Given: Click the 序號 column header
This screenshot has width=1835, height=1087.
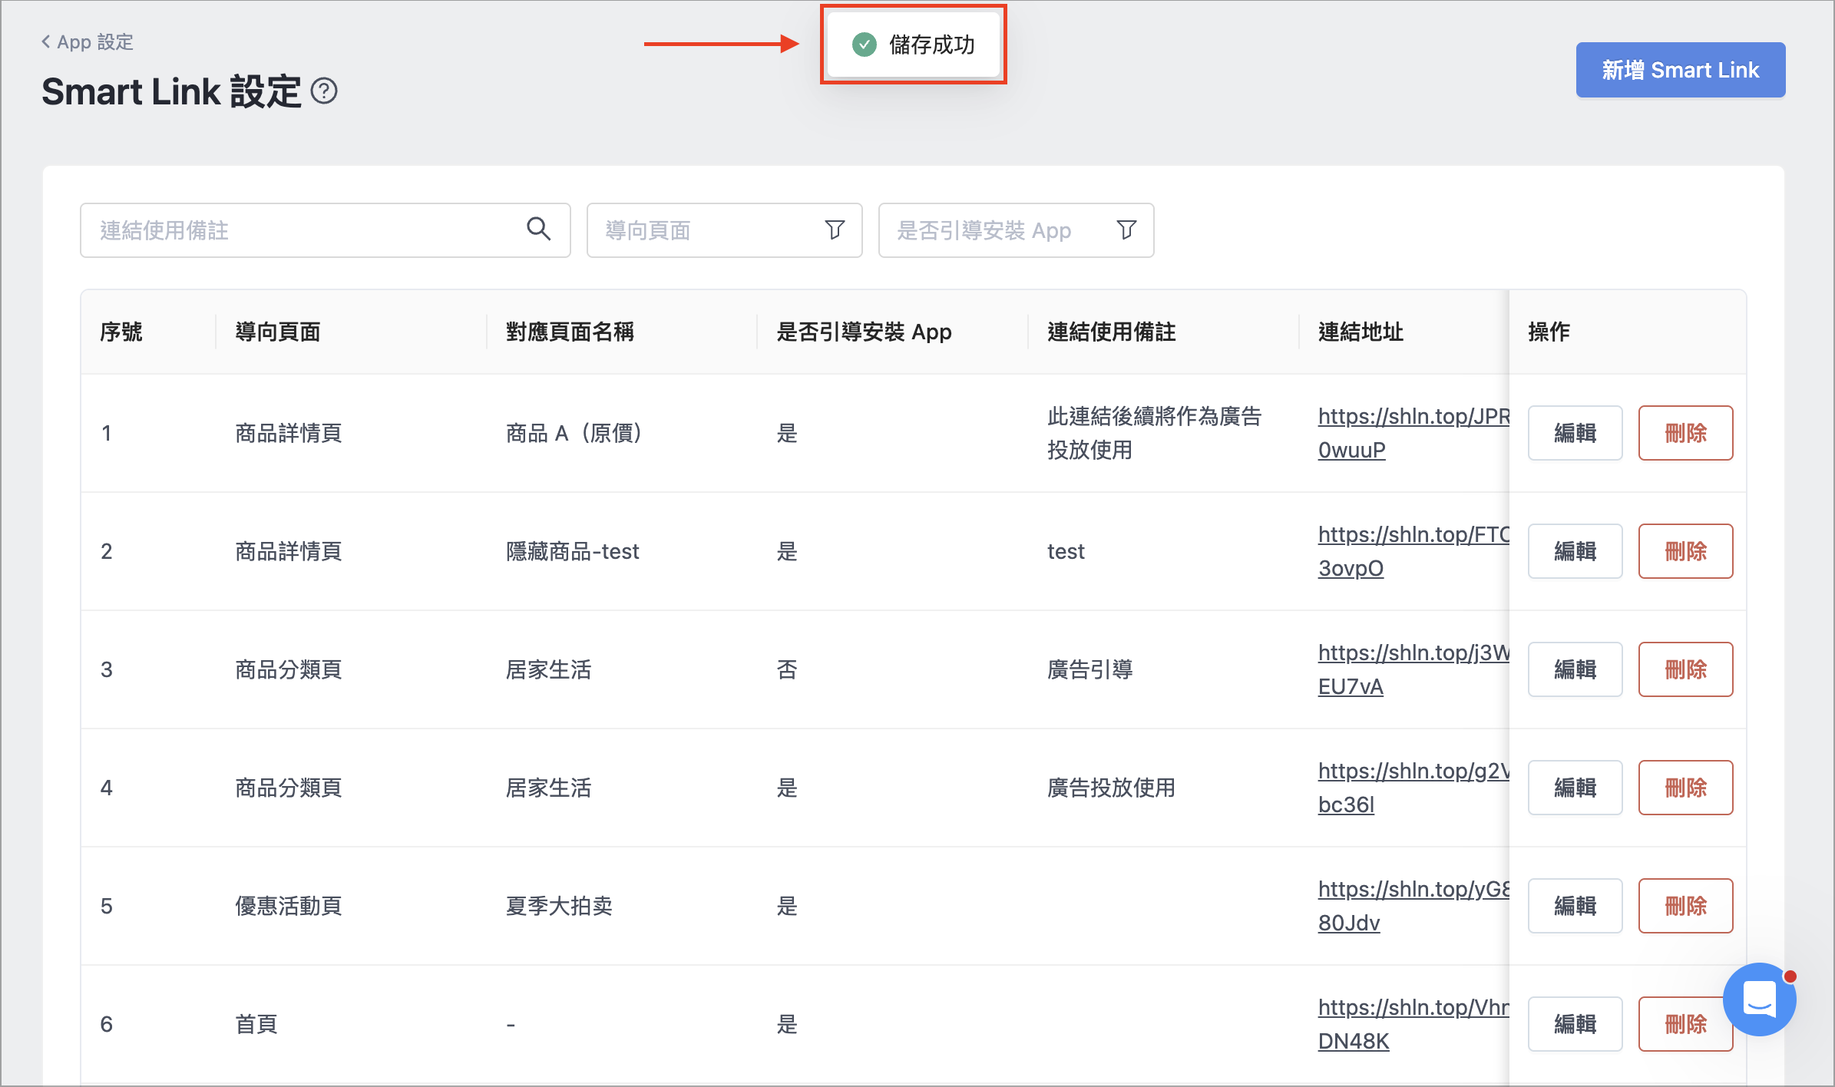Looking at the screenshot, I should coord(121,332).
